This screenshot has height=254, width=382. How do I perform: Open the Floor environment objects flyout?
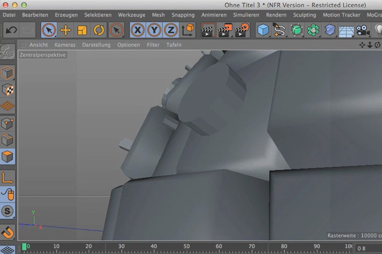pyautogui.click(x=346, y=30)
